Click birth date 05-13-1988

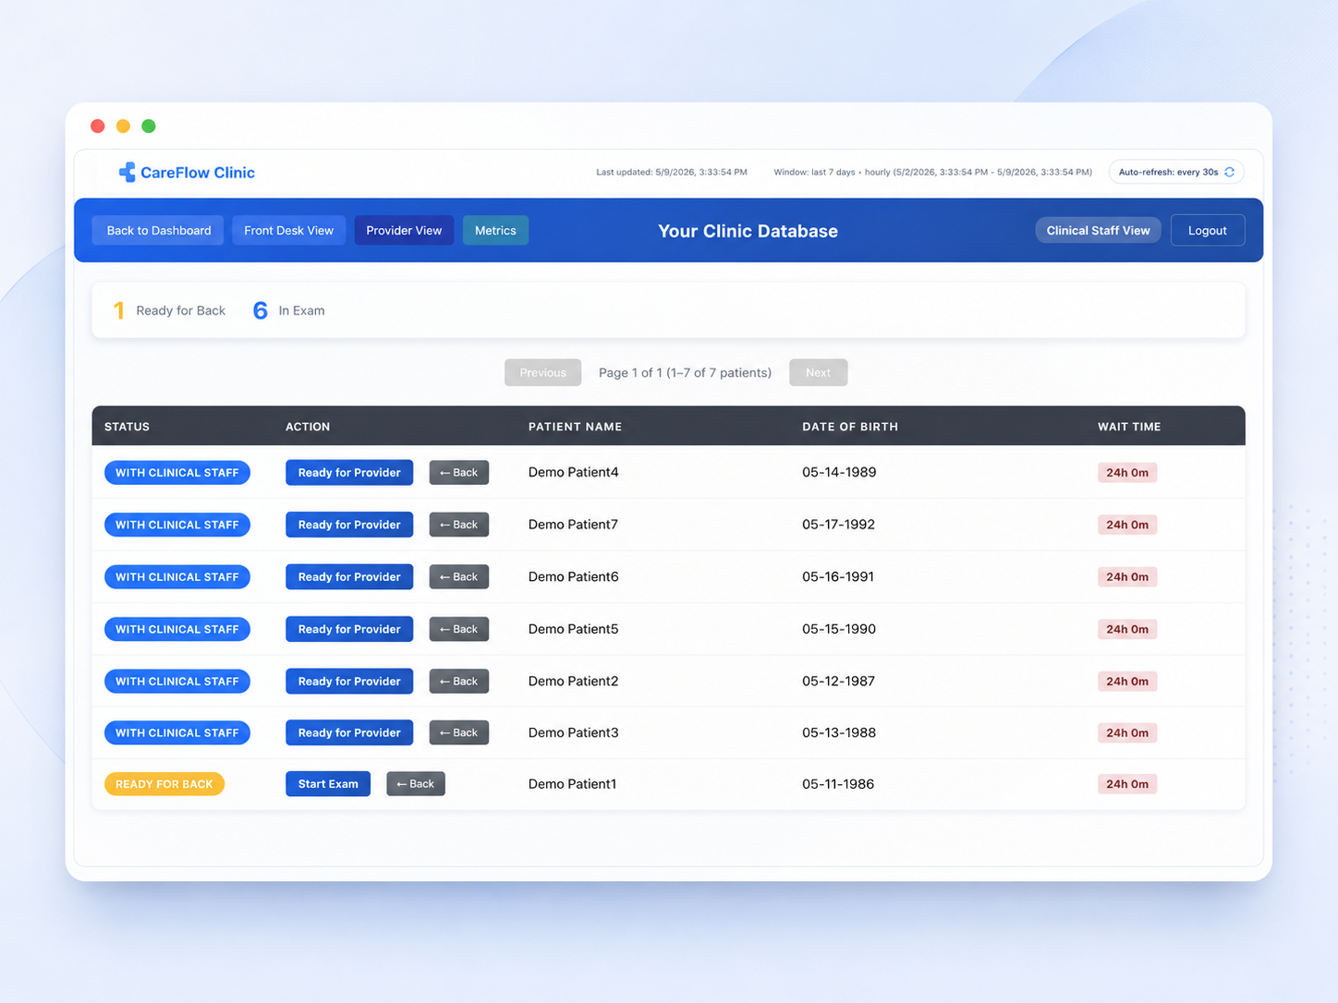pos(839,732)
